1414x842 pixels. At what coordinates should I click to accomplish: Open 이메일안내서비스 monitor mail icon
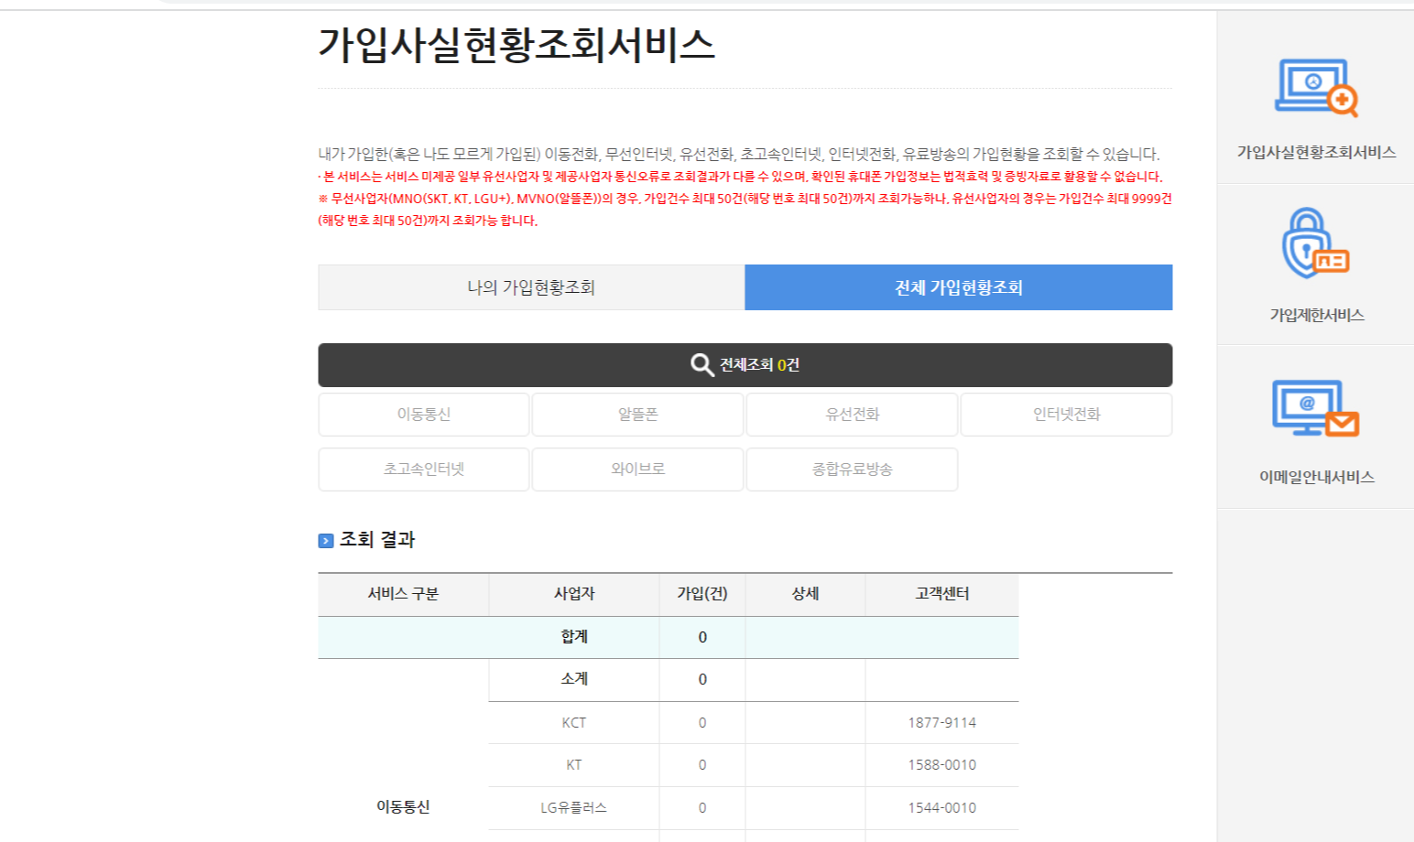[x=1316, y=408]
